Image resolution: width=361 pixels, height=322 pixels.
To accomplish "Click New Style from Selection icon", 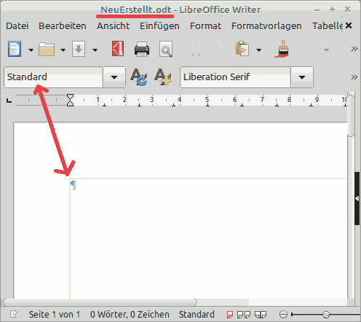I will 163,77.
